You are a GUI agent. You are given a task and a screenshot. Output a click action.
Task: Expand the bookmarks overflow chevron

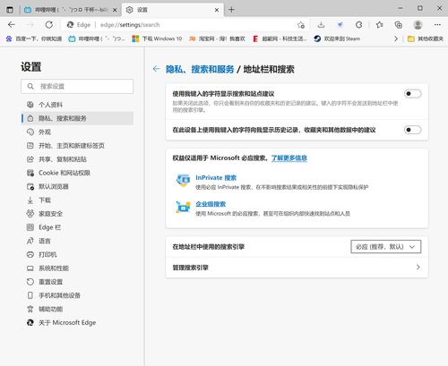pyautogui.click(x=396, y=38)
